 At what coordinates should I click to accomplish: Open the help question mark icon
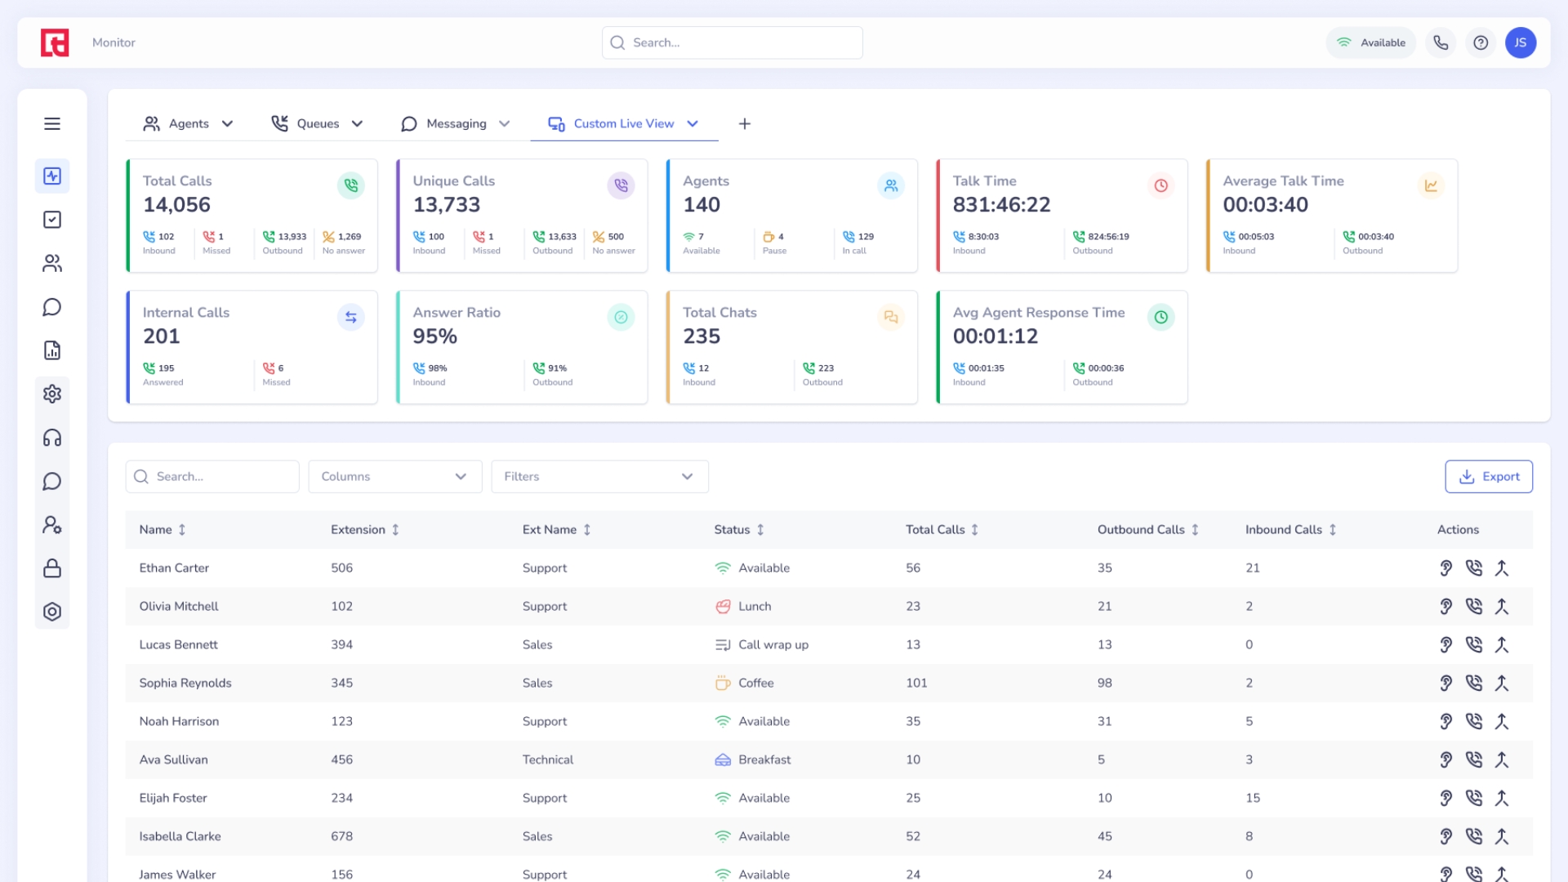point(1481,42)
